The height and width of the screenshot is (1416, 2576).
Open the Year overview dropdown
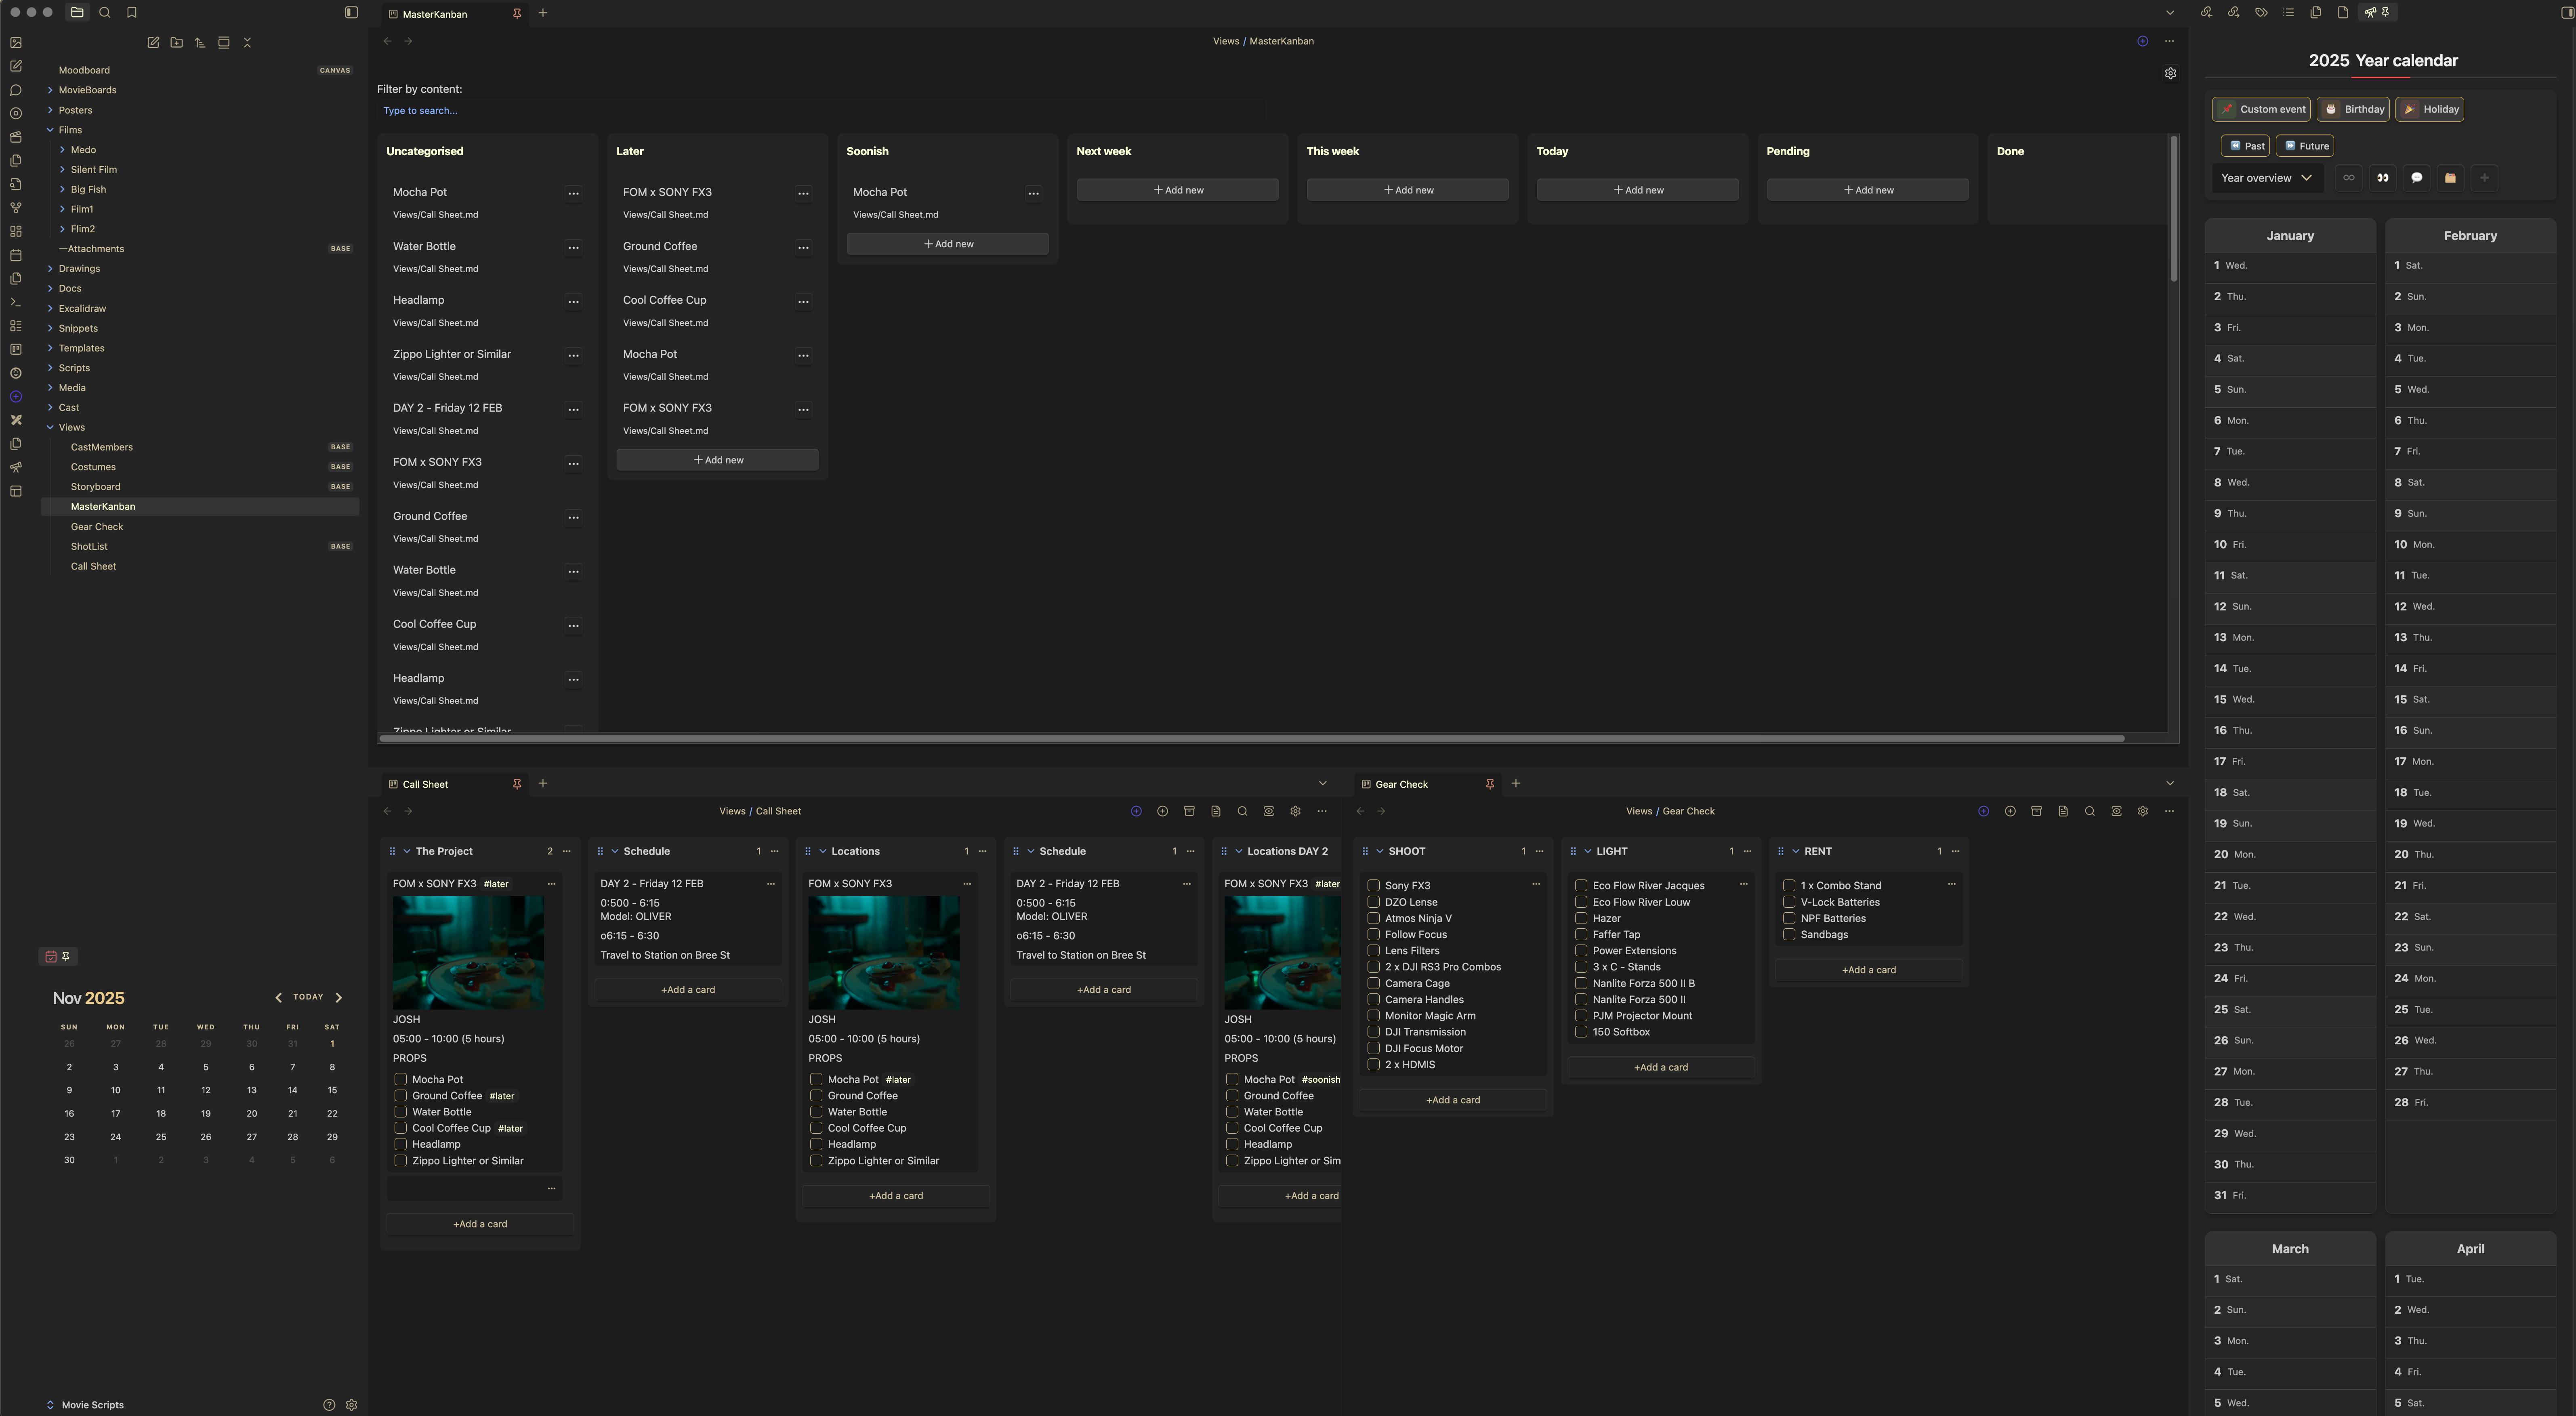(x=2265, y=178)
